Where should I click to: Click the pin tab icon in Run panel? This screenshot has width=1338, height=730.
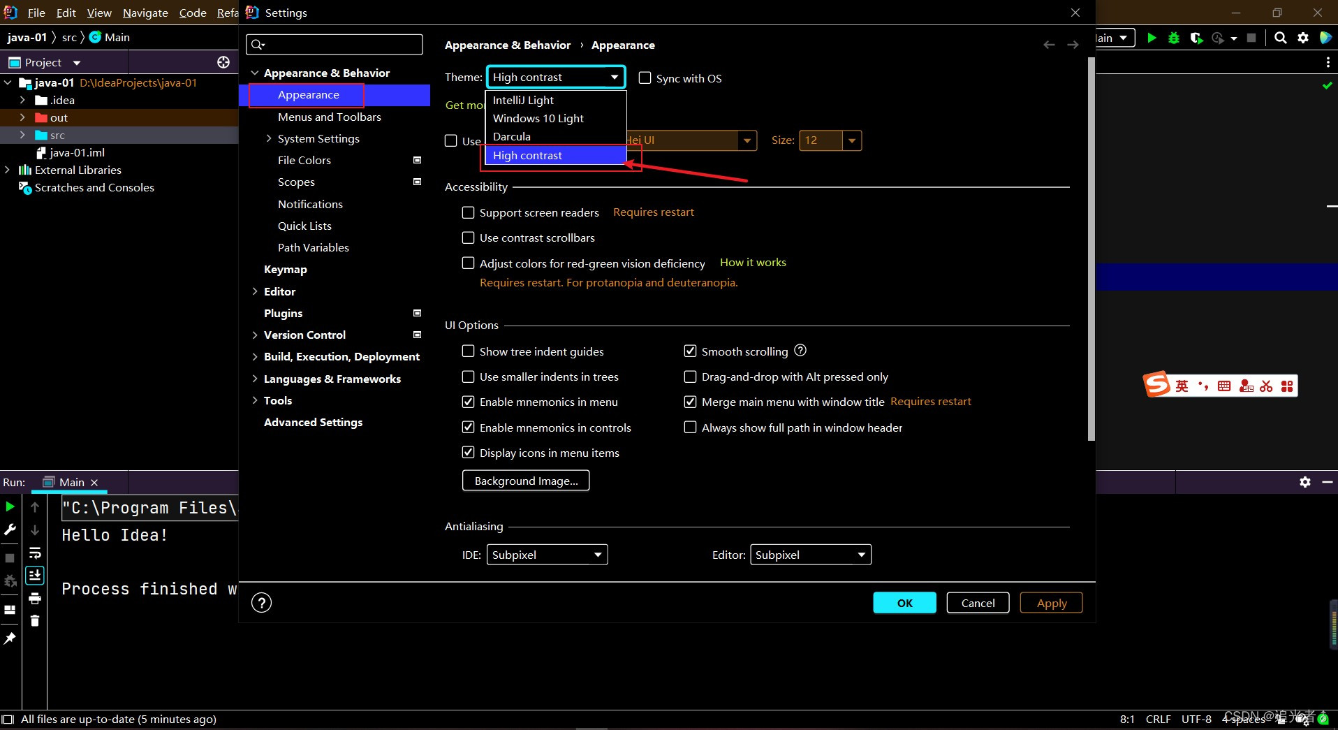point(10,638)
